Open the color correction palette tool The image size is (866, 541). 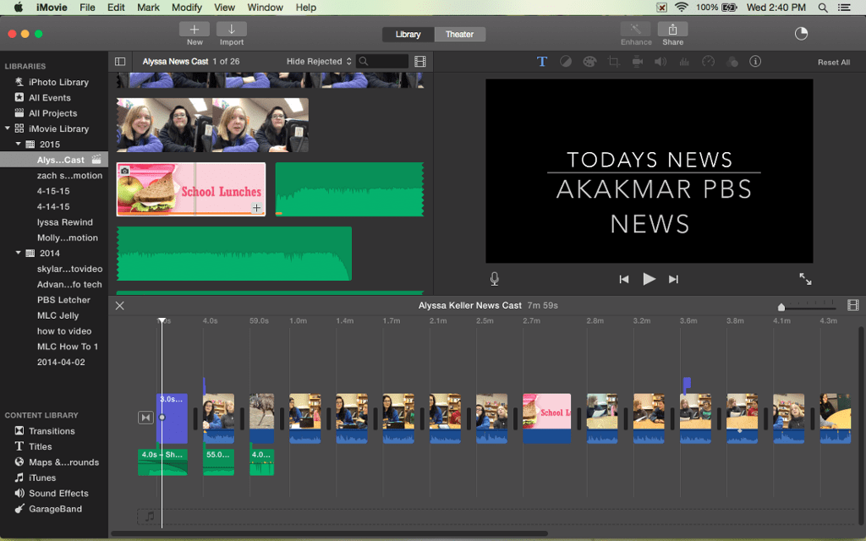point(589,61)
